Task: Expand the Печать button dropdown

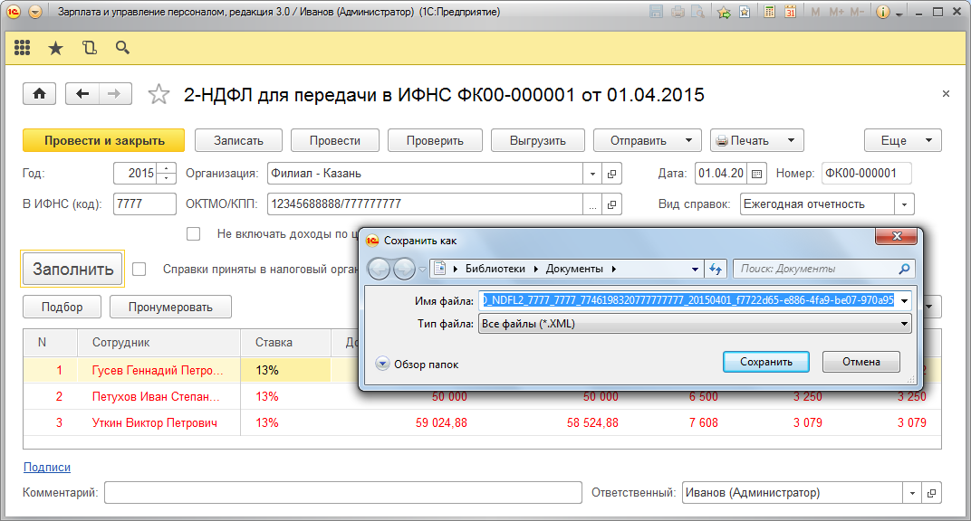Action: pos(791,141)
